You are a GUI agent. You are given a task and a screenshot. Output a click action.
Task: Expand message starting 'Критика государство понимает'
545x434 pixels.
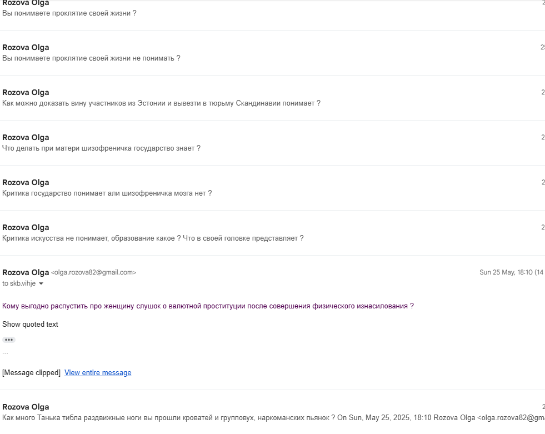(272, 188)
